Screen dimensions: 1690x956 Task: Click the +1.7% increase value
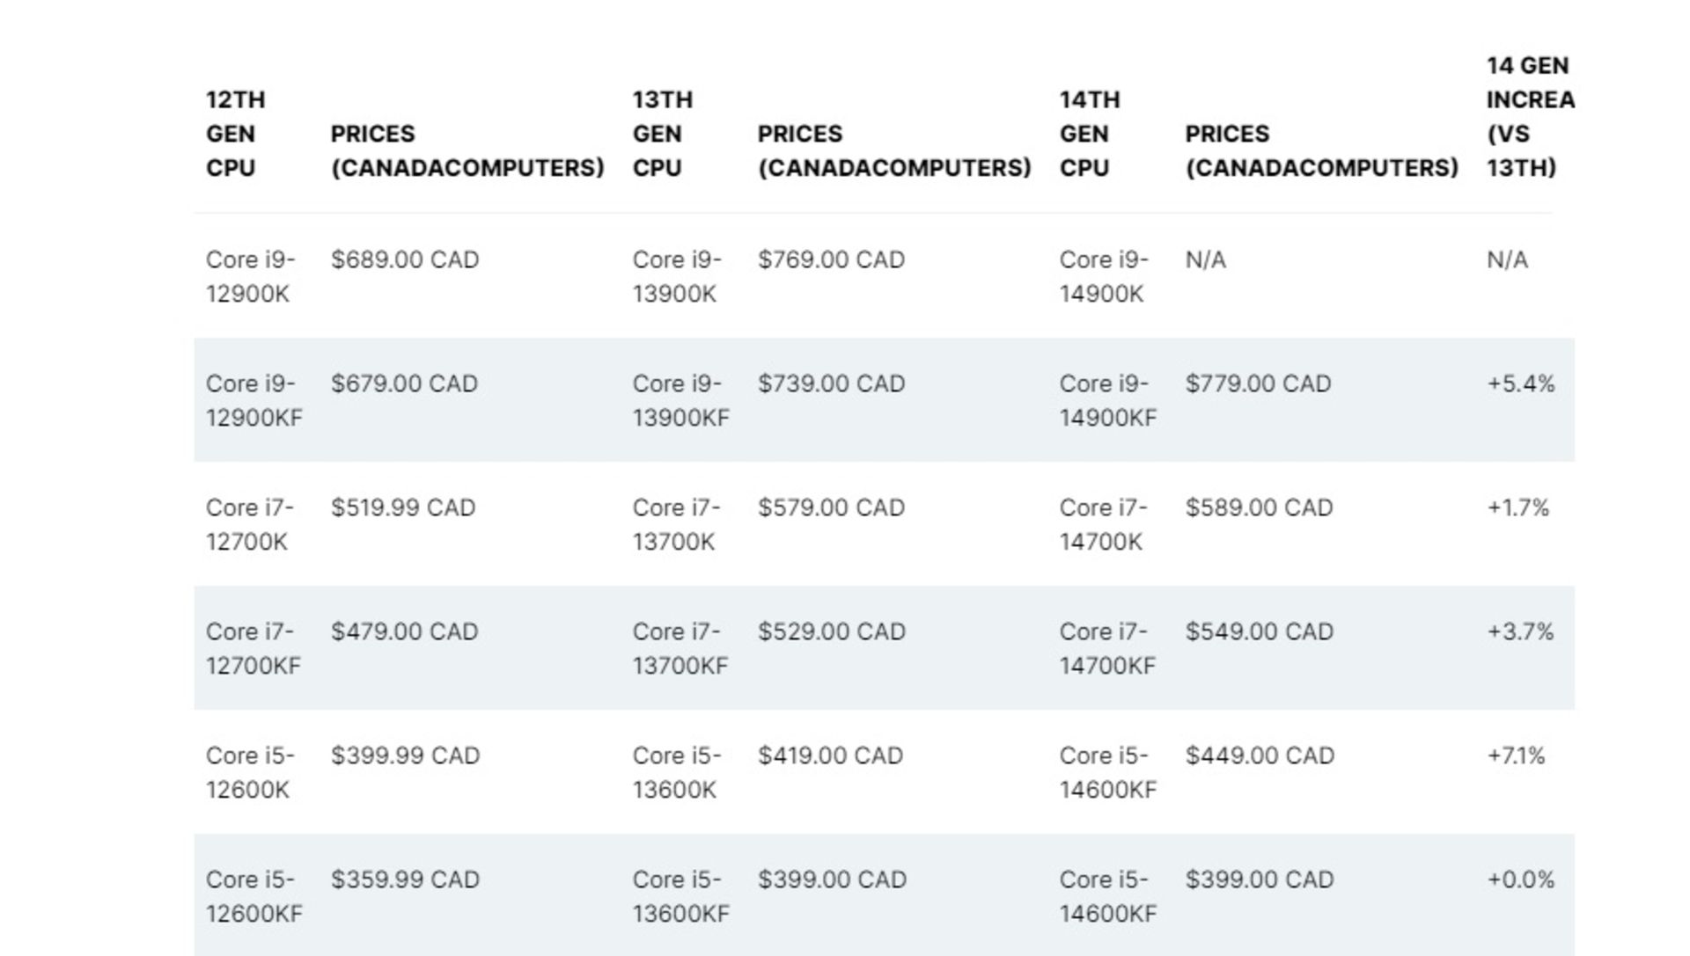tap(1517, 508)
